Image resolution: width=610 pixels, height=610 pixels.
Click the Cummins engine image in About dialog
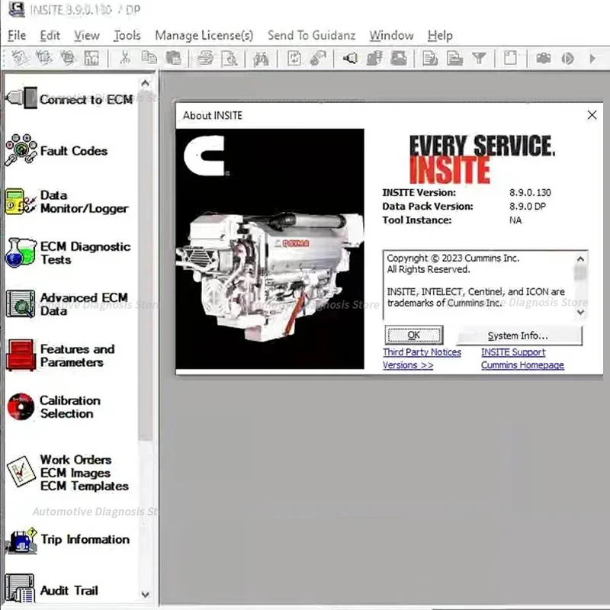point(270,249)
